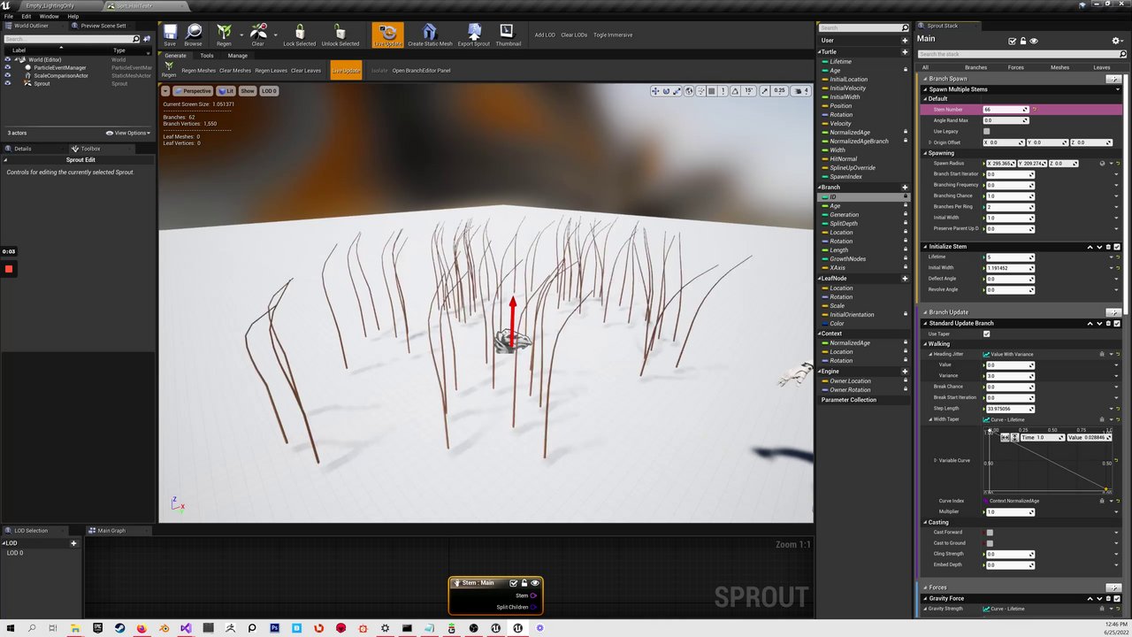Toggle the eye visibility icon in Main header
Viewport: 1132px width, 637px height.
(1034, 41)
